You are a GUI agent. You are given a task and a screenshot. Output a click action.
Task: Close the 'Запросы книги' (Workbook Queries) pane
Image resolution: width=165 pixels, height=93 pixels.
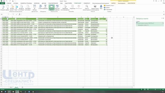[163, 18]
